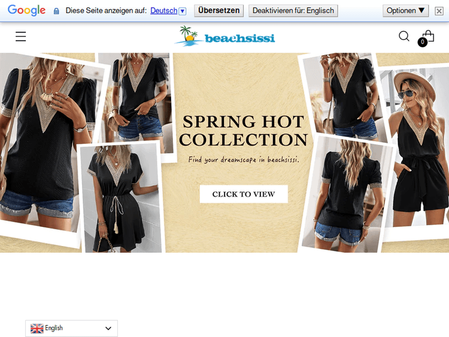Image resolution: width=449 pixels, height=337 pixels.
Task: Click the padlock icon in translate bar
Action: coord(56,11)
